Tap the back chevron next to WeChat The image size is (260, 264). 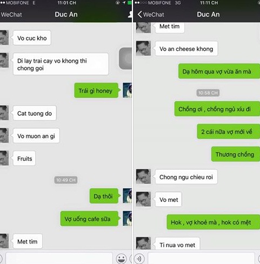140,15
